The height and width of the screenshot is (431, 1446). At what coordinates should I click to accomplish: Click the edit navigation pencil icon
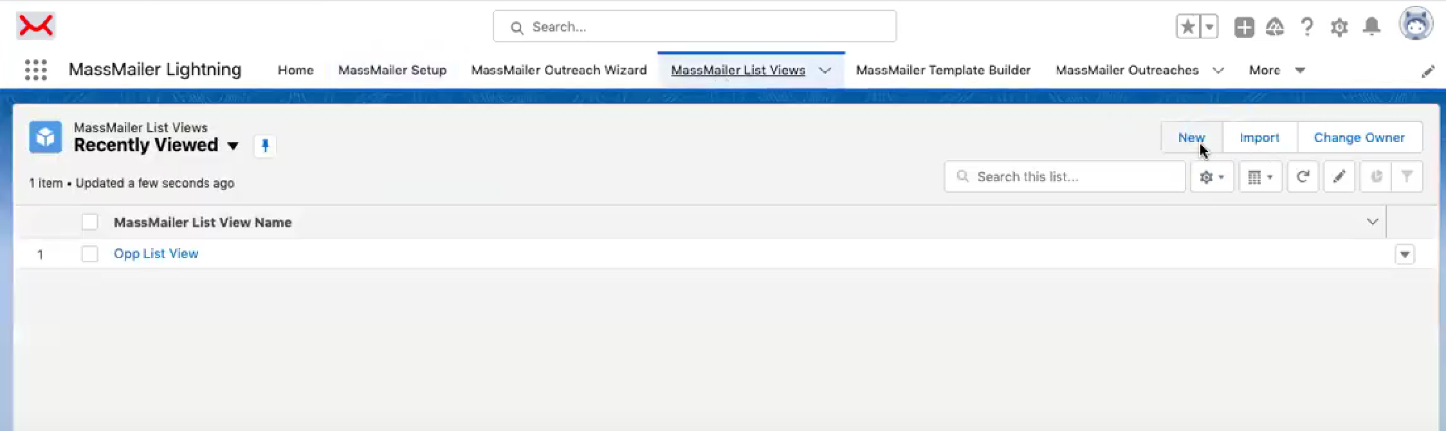[1427, 71]
